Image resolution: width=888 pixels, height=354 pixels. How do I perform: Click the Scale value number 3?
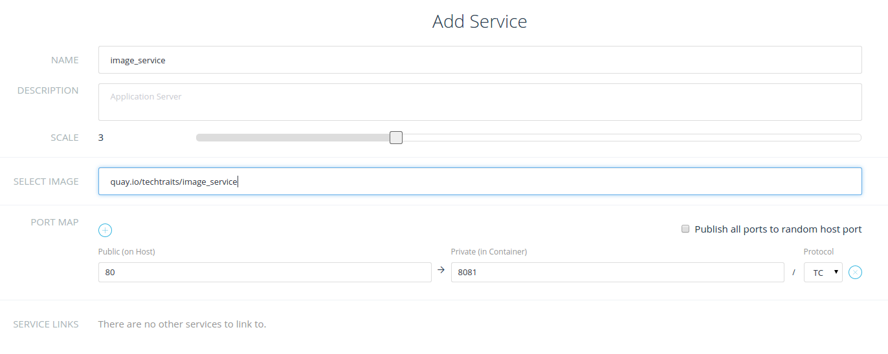(101, 138)
